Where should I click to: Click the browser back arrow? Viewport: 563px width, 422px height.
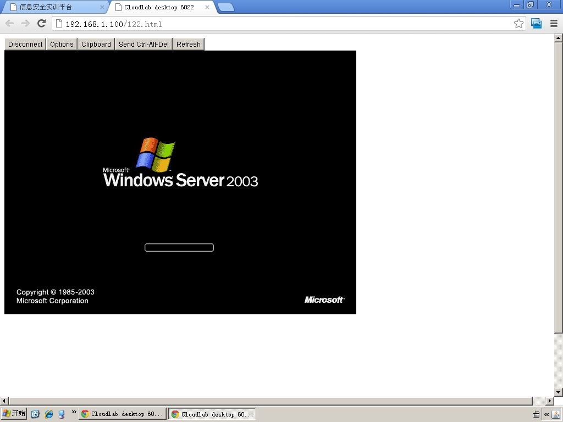pyautogui.click(x=10, y=24)
